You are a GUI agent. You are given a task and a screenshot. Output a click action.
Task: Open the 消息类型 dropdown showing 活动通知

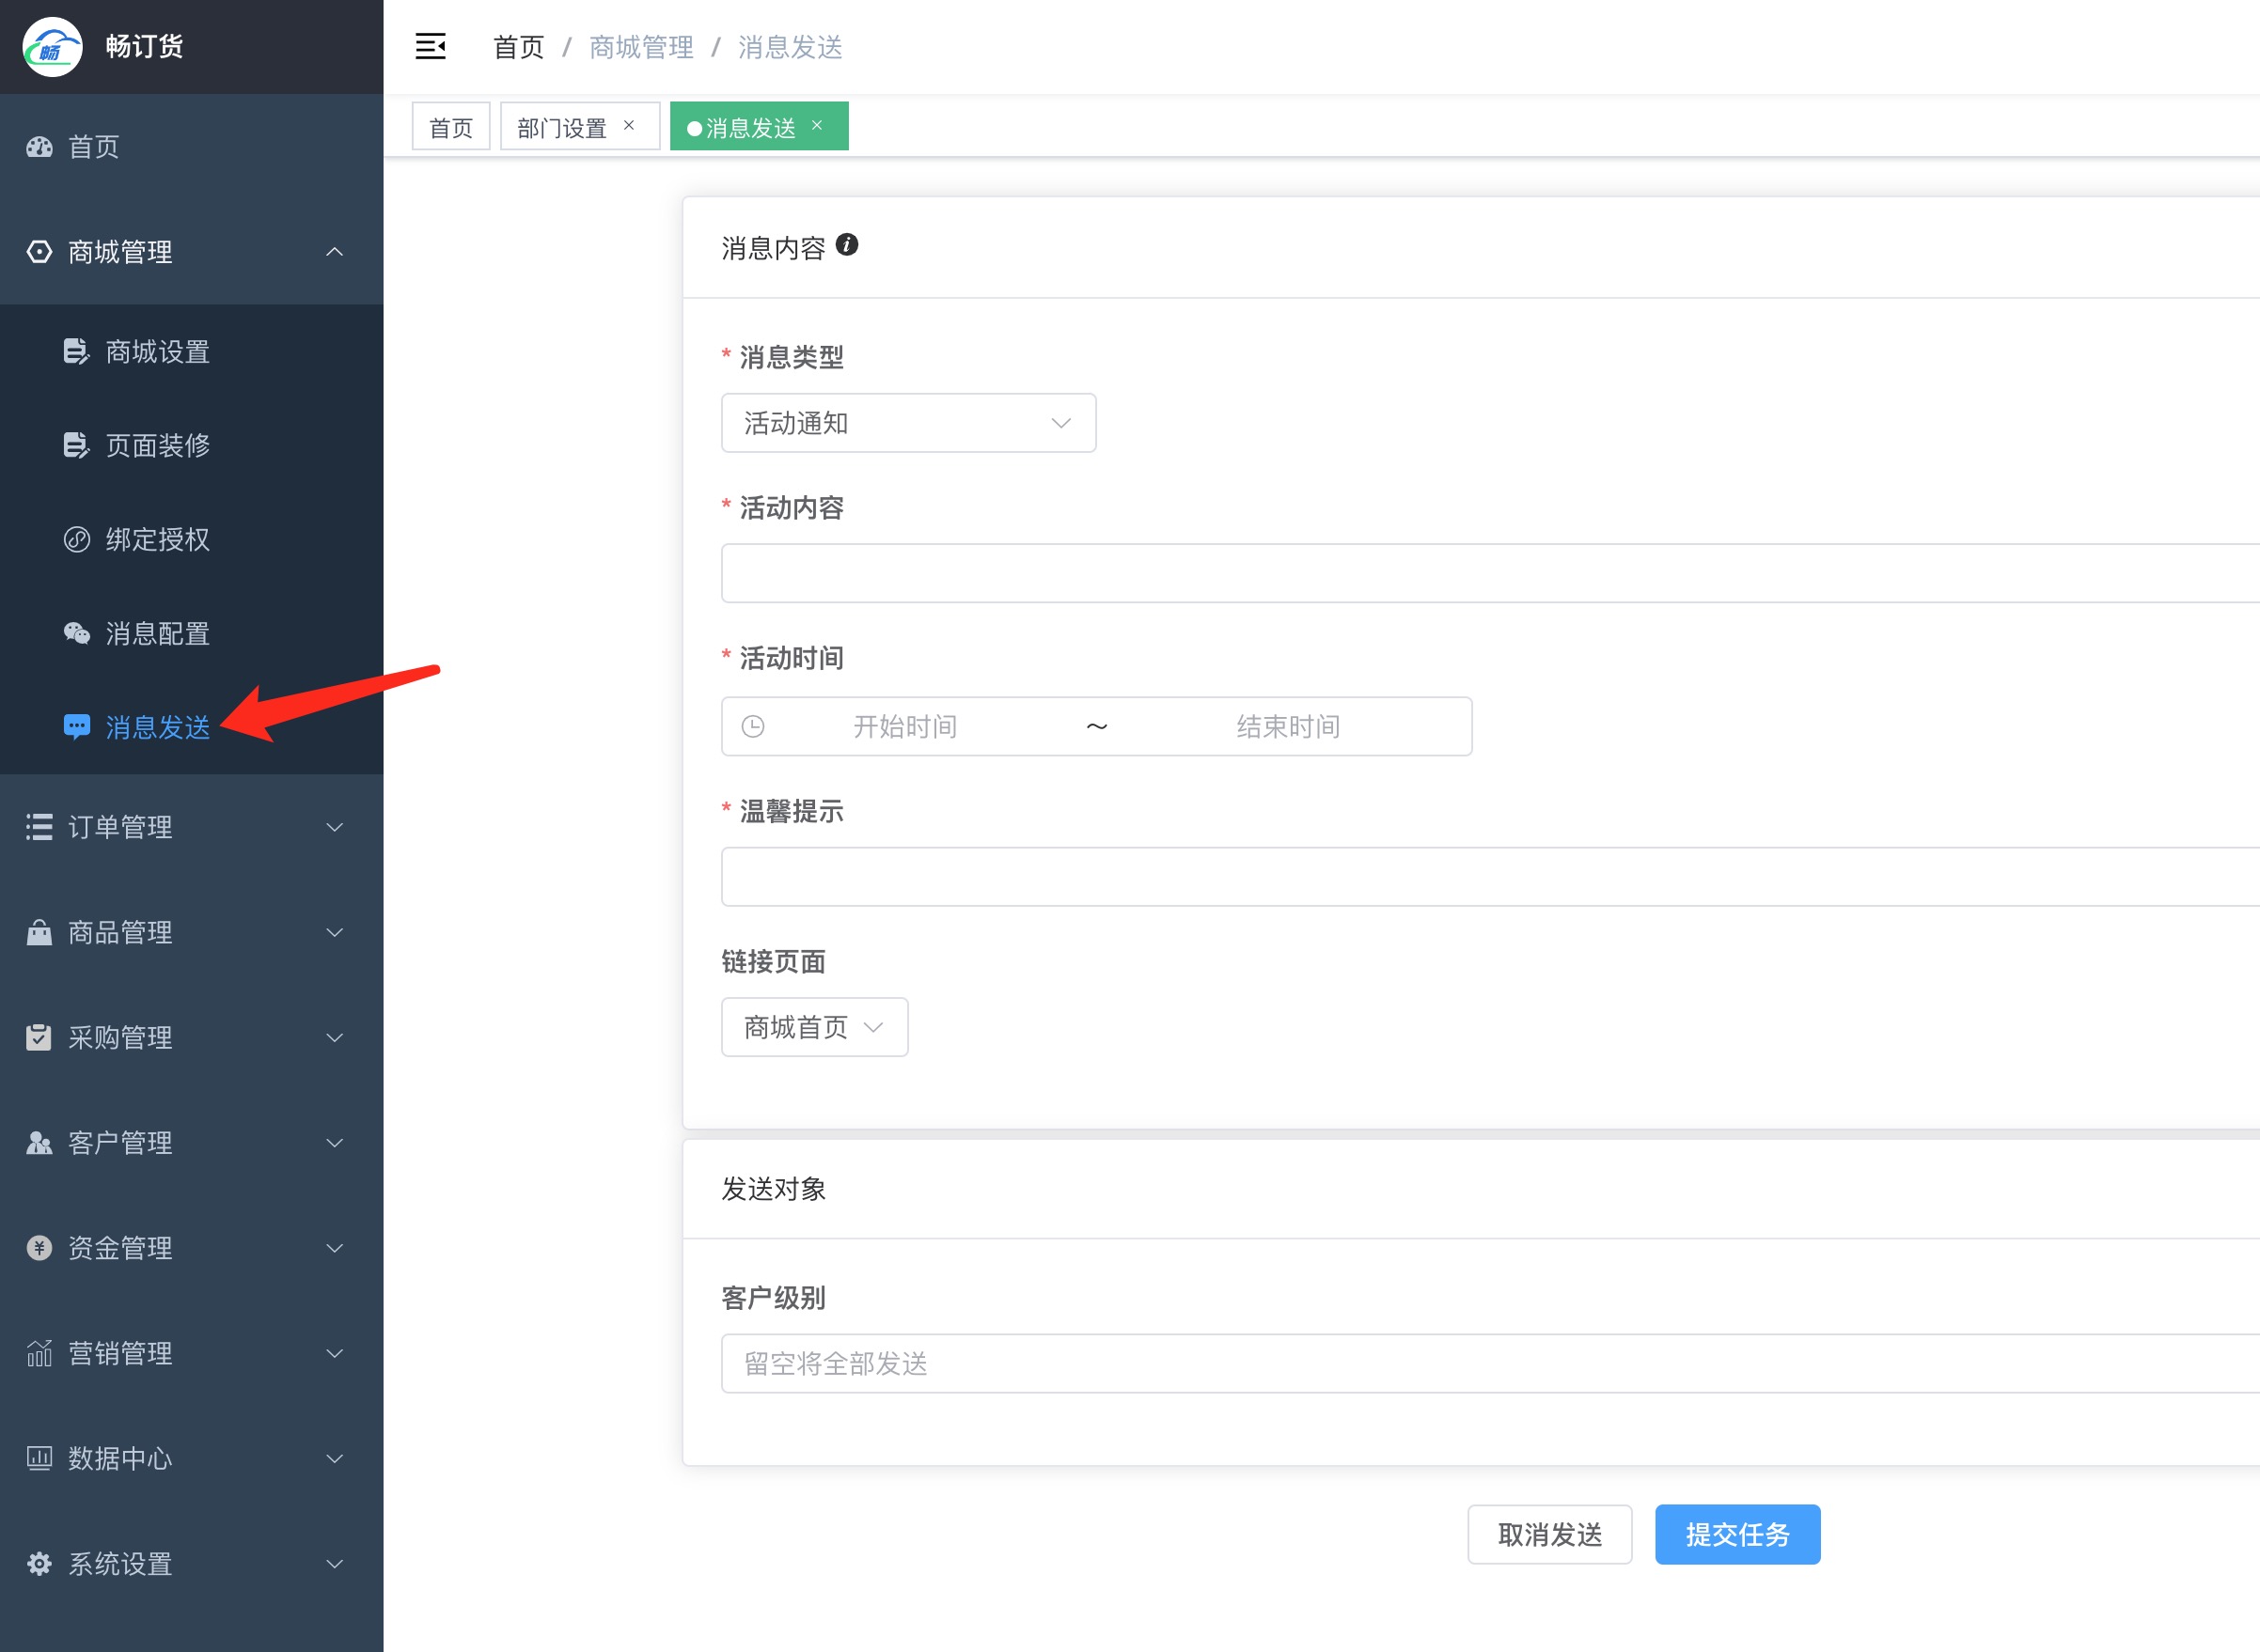907,423
